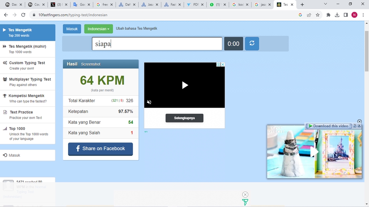The image size is (369, 207).
Task: Open help icon on download bar
Action: [355, 126]
